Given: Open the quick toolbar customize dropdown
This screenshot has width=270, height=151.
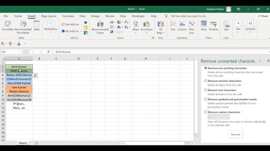Looking at the screenshot, I should [25, 44].
